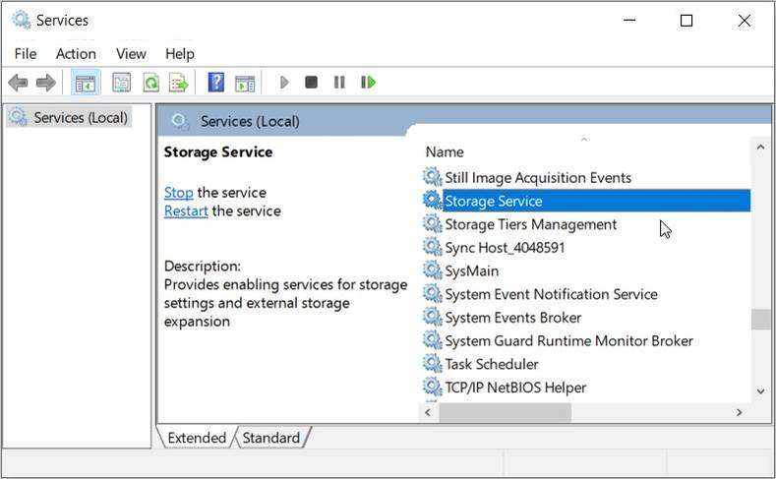Click the Start Service play button

point(284,83)
